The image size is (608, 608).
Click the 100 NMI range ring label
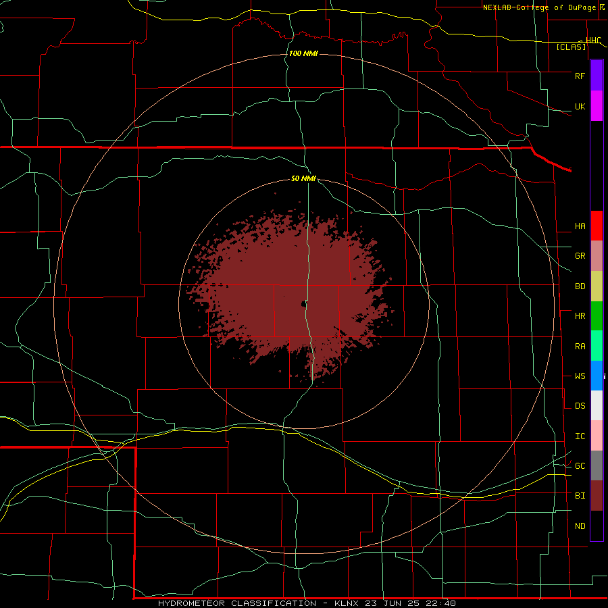(303, 53)
